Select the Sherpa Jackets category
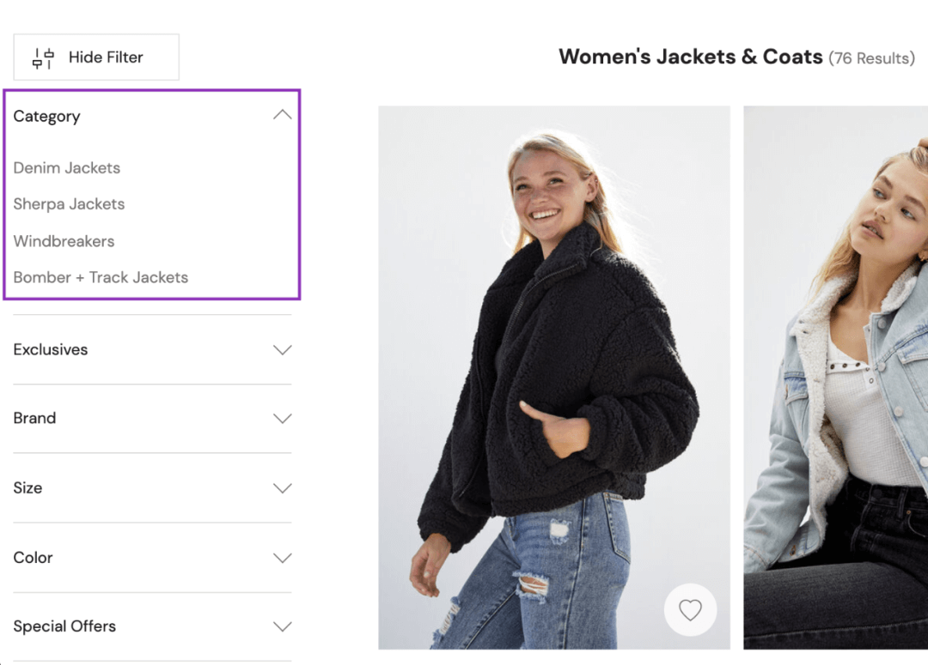928x665 pixels. (69, 204)
